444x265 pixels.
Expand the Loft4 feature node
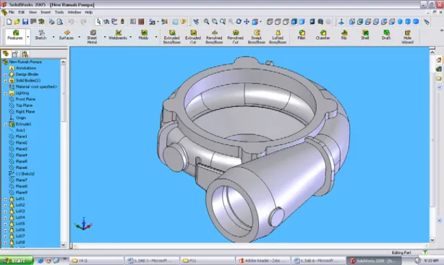click(x=5, y=217)
